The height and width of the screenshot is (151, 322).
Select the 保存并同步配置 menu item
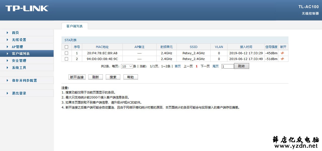click(24, 80)
